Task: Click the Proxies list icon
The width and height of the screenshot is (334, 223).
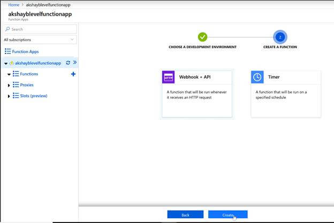Action: coord(16,84)
